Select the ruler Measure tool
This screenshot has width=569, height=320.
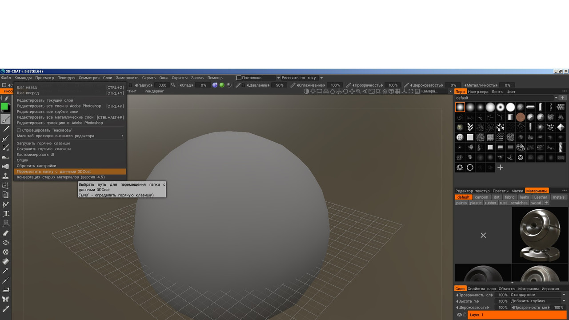click(6, 308)
